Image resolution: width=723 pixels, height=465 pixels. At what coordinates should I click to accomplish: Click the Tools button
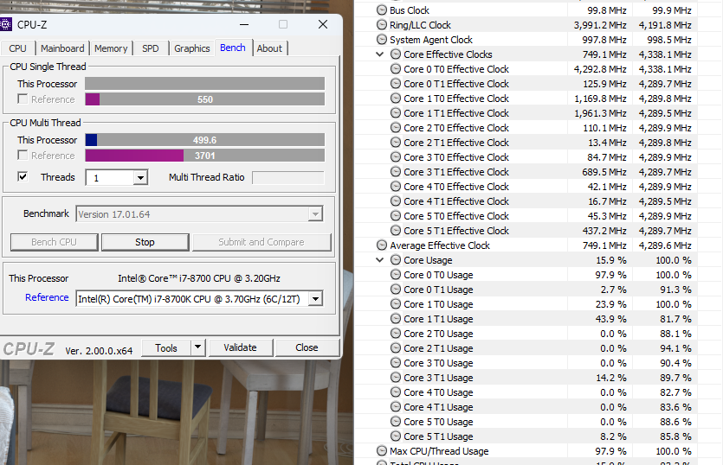[166, 347]
